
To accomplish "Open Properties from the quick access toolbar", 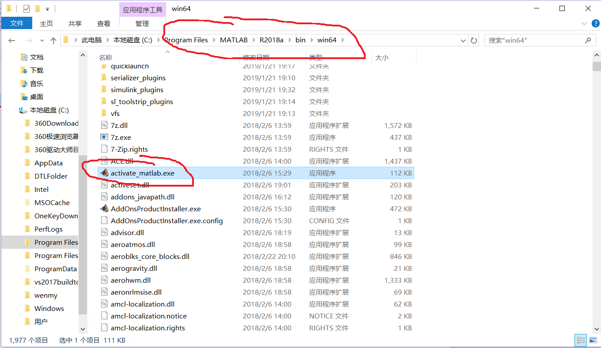I will tap(26, 8).
